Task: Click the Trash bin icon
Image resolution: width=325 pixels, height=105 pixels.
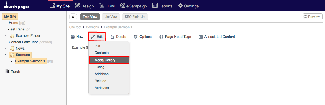Action: pos(7,71)
